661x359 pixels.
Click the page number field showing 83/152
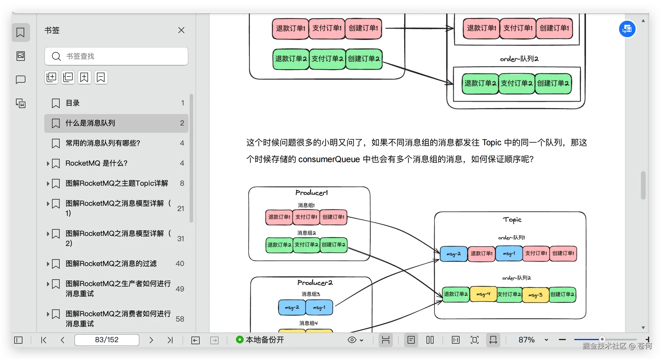coord(107,340)
